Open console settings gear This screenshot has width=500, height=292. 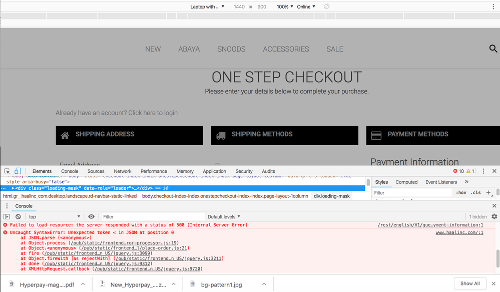click(494, 217)
